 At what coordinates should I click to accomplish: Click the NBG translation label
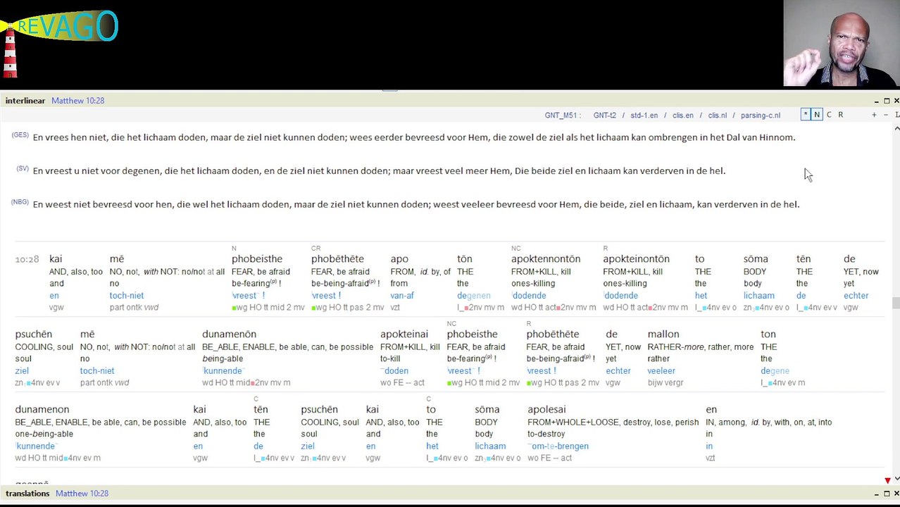tap(20, 202)
